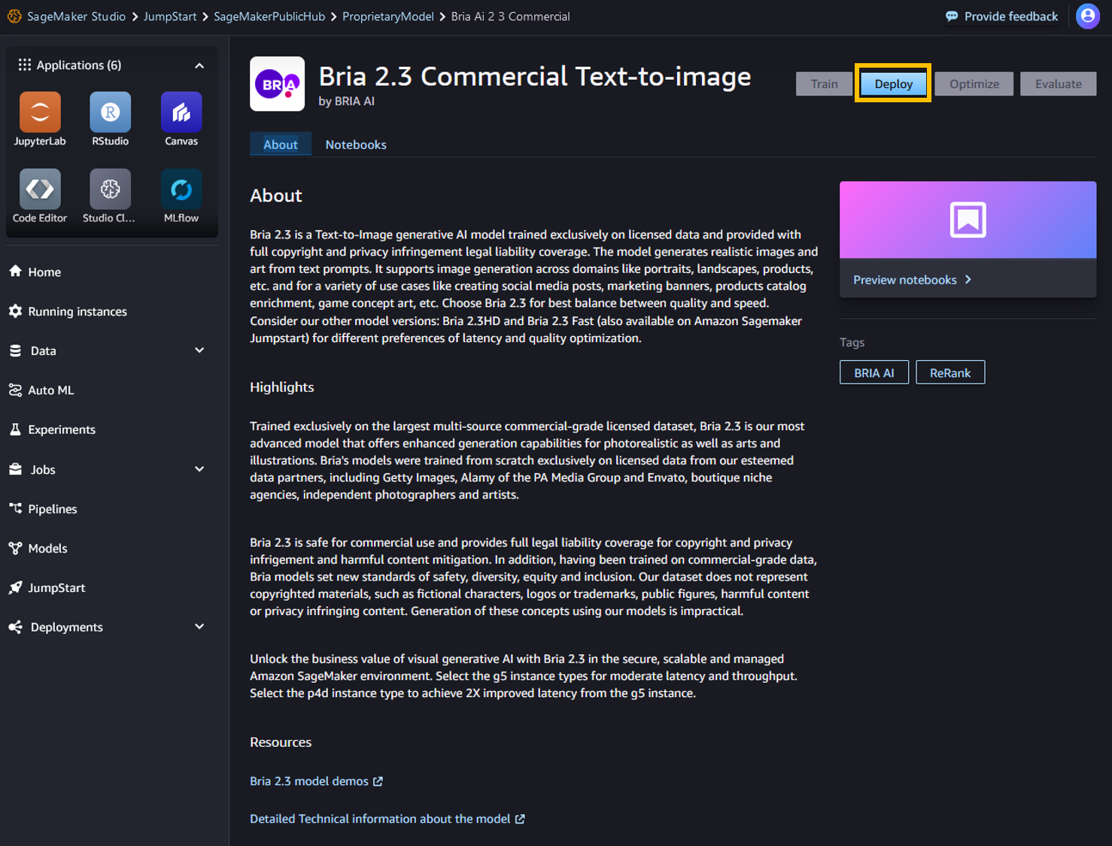Click the Bria AI model logo
The height and width of the screenshot is (846, 1112).
(x=278, y=84)
